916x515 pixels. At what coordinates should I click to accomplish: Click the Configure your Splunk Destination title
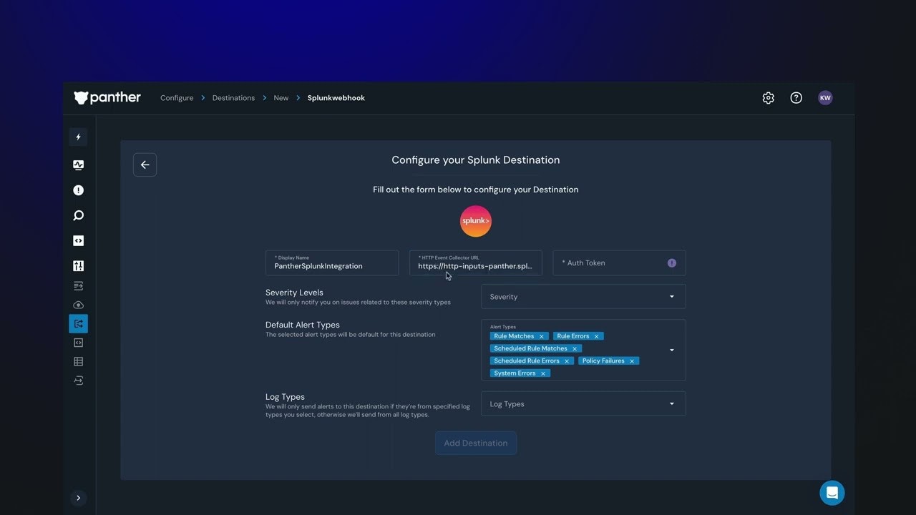(x=476, y=160)
